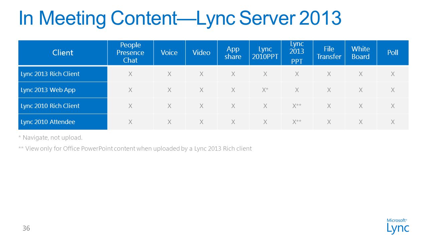Select the 'White Board' column header
This screenshot has height=240, width=427.
coord(361,53)
